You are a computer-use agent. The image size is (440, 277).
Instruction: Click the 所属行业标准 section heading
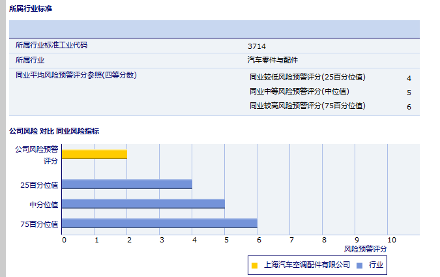click(x=31, y=8)
